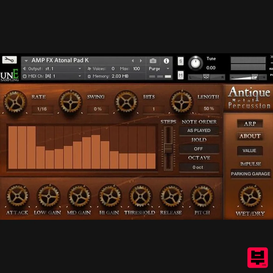273x273 pixels.
Task: Switch to the ARP tab
Action: [x=249, y=124]
